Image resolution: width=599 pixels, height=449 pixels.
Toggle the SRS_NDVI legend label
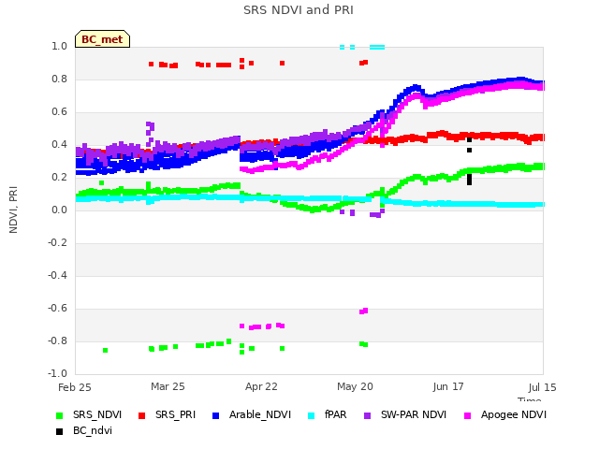97,415
